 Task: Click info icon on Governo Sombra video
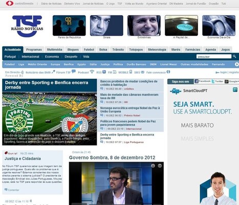[153, 166]
